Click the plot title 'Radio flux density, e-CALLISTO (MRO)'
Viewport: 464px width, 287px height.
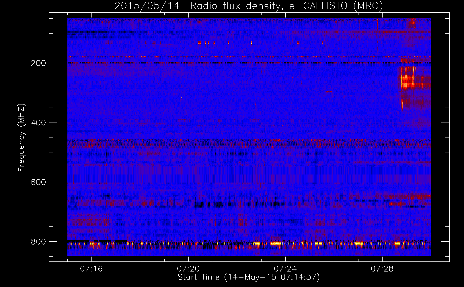[x=286, y=6]
